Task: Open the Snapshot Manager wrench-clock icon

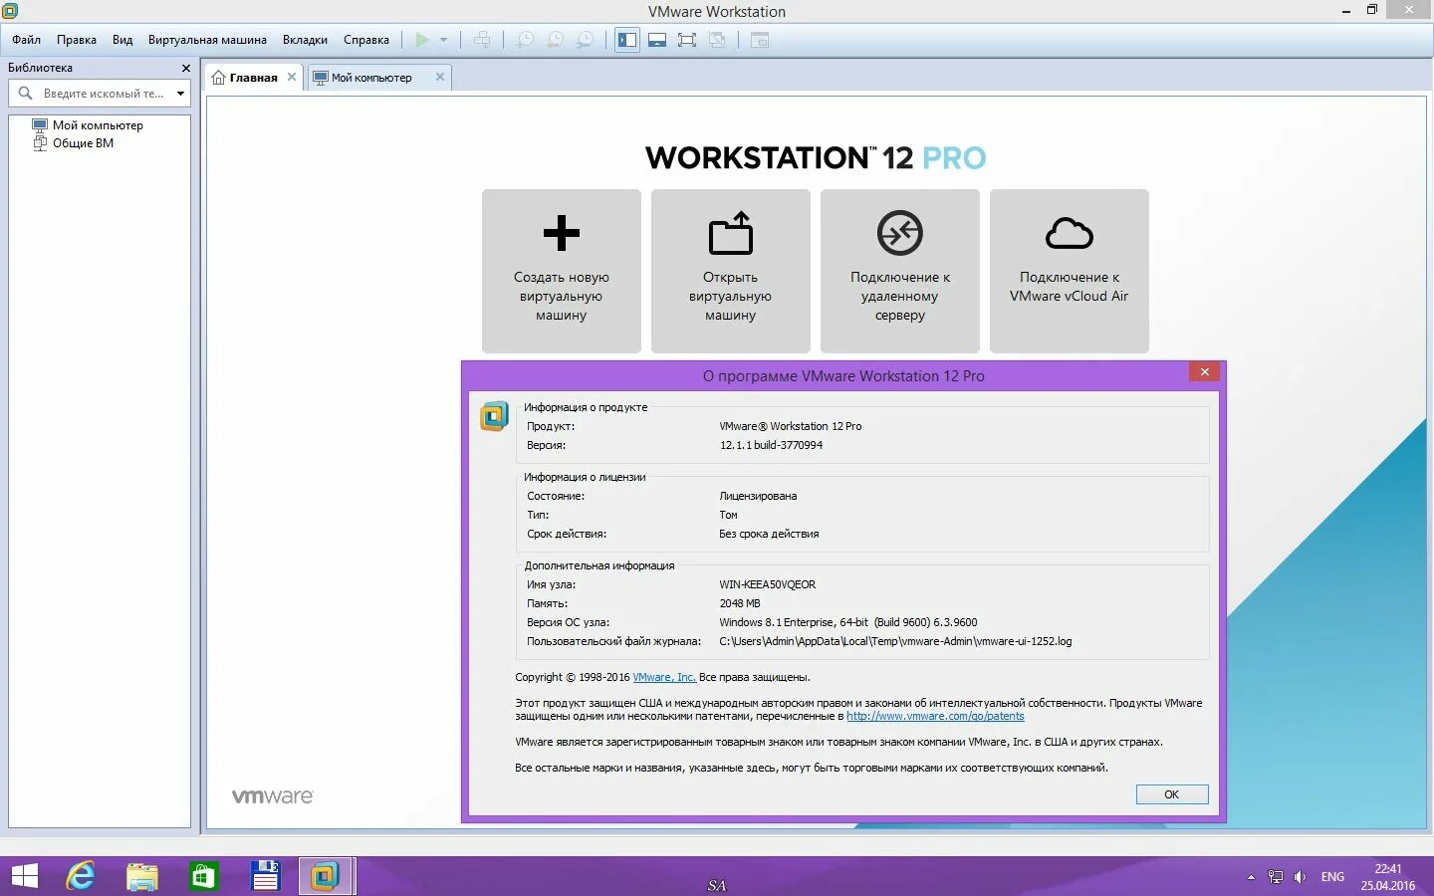Action: tap(586, 40)
